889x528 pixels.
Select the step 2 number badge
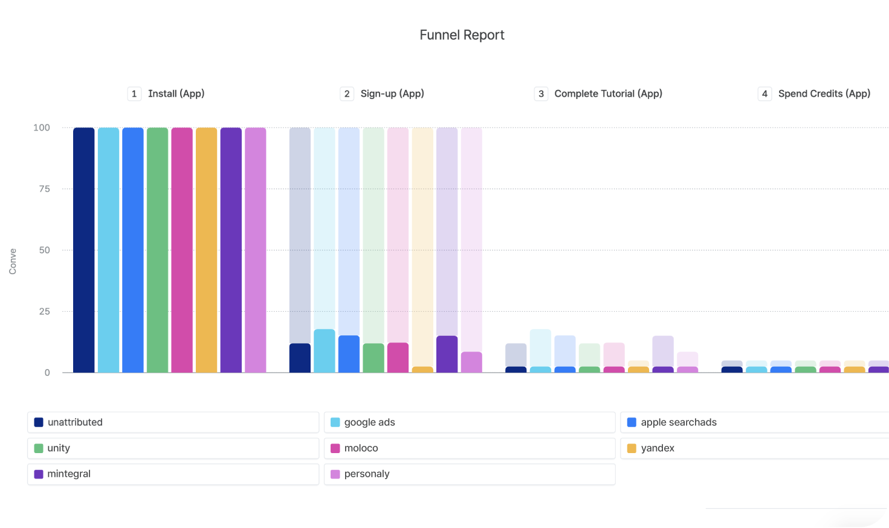coord(347,94)
